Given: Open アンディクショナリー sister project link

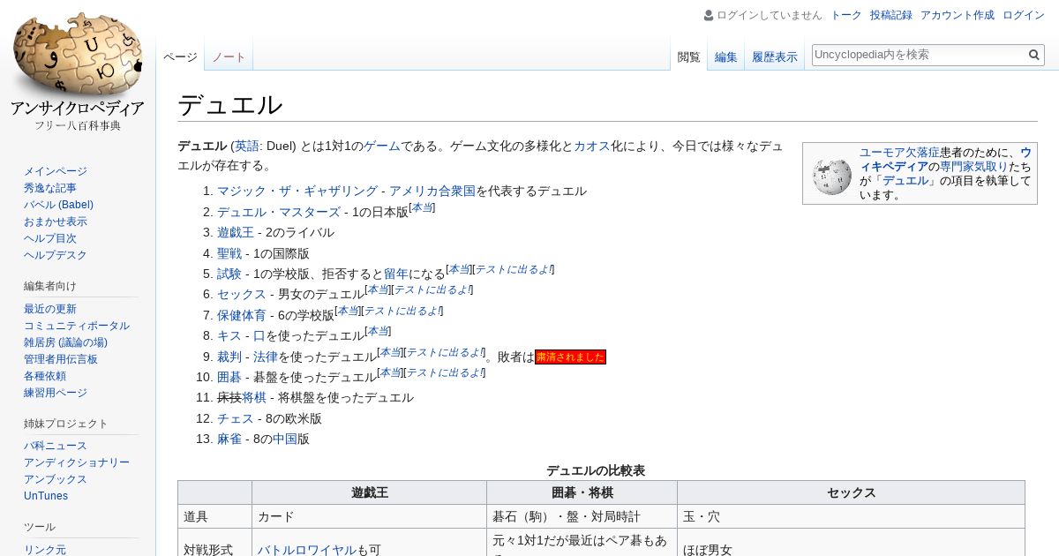Looking at the screenshot, I should 77,462.
